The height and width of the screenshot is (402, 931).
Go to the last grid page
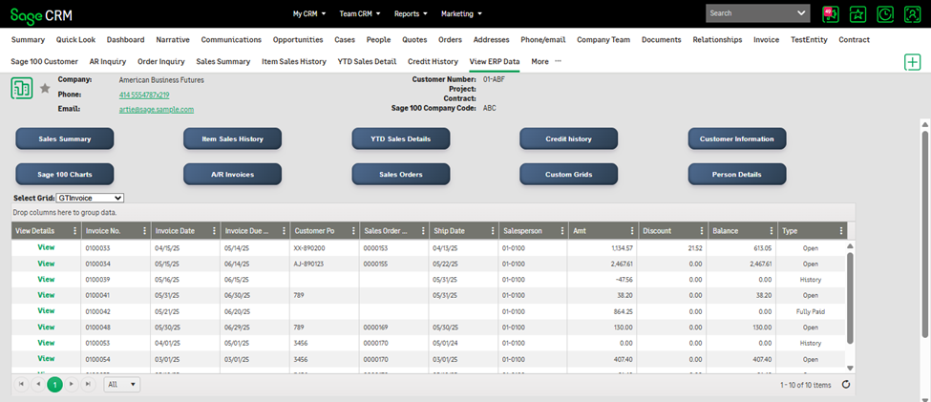89,384
